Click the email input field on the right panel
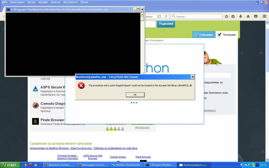 217,75
